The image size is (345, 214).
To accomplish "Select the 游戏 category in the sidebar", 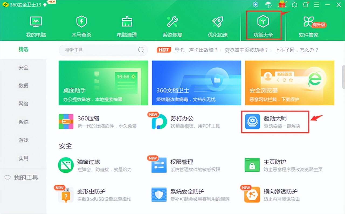I will [x=23, y=140].
